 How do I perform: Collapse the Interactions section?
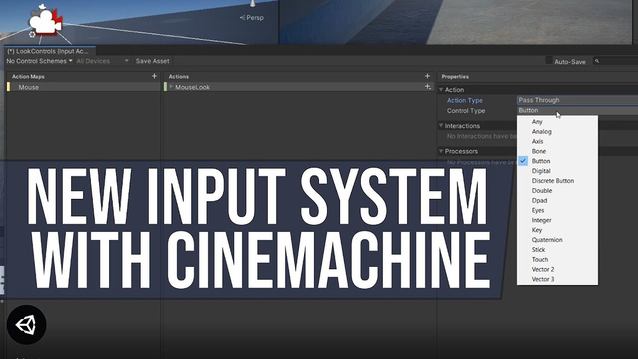[441, 125]
